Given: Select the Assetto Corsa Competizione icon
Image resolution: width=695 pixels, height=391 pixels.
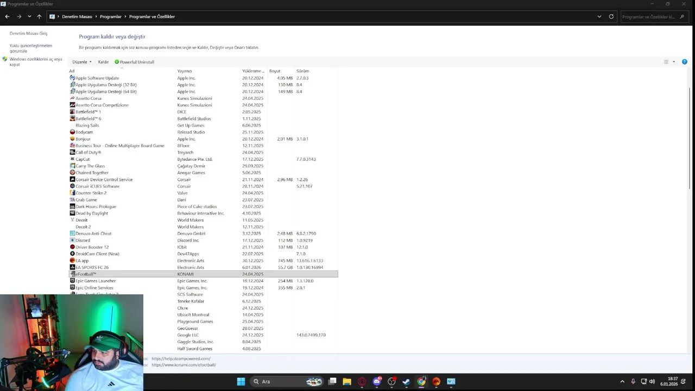Looking at the screenshot, I should pos(72,105).
